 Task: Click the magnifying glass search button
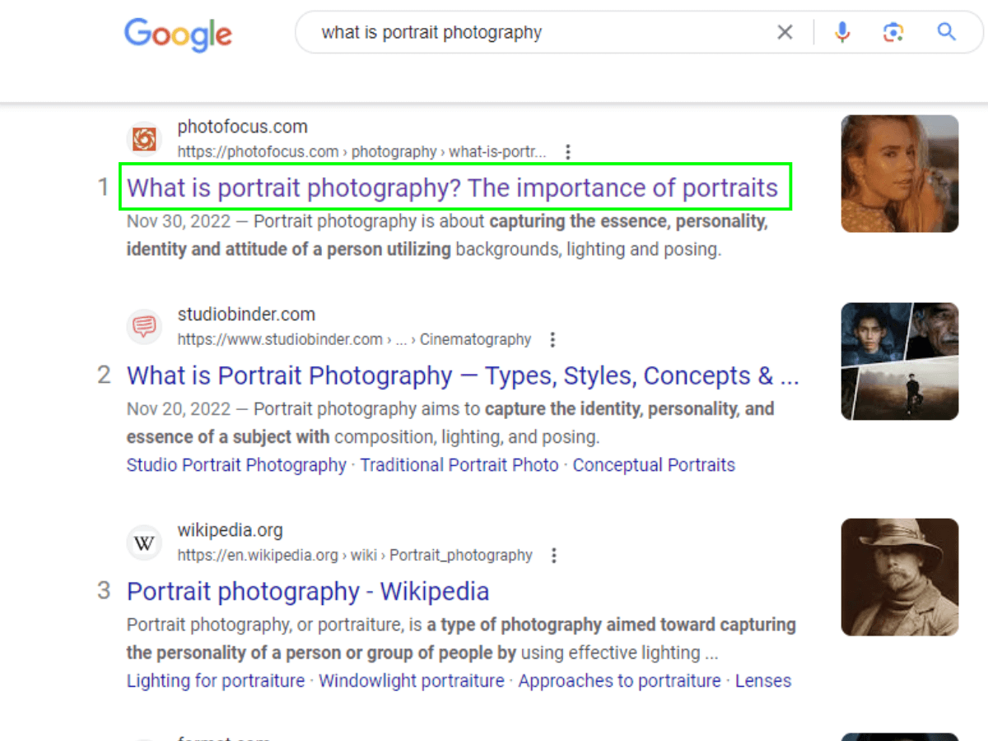click(x=946, y=32)
